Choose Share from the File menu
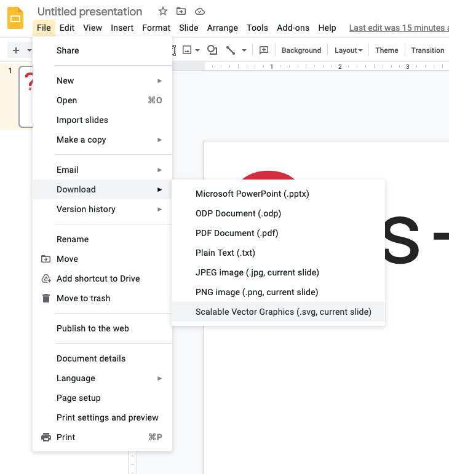449x474 pixels. point(103,50)
